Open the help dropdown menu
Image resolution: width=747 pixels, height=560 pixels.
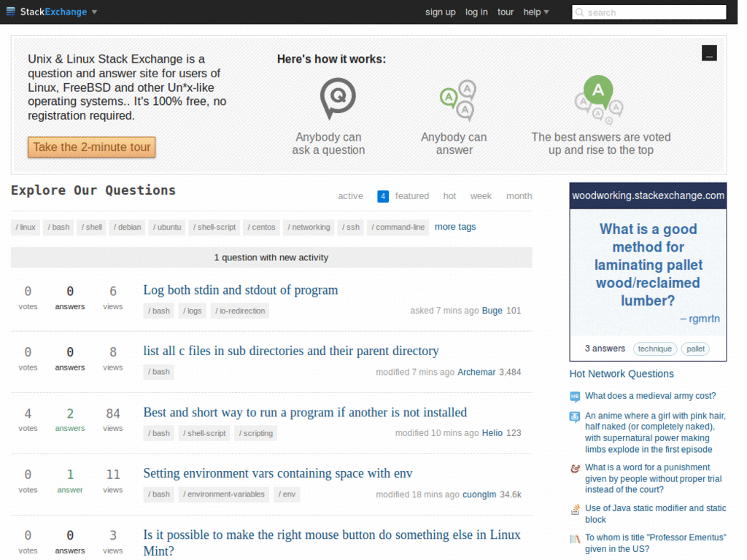tap(536, 12)
